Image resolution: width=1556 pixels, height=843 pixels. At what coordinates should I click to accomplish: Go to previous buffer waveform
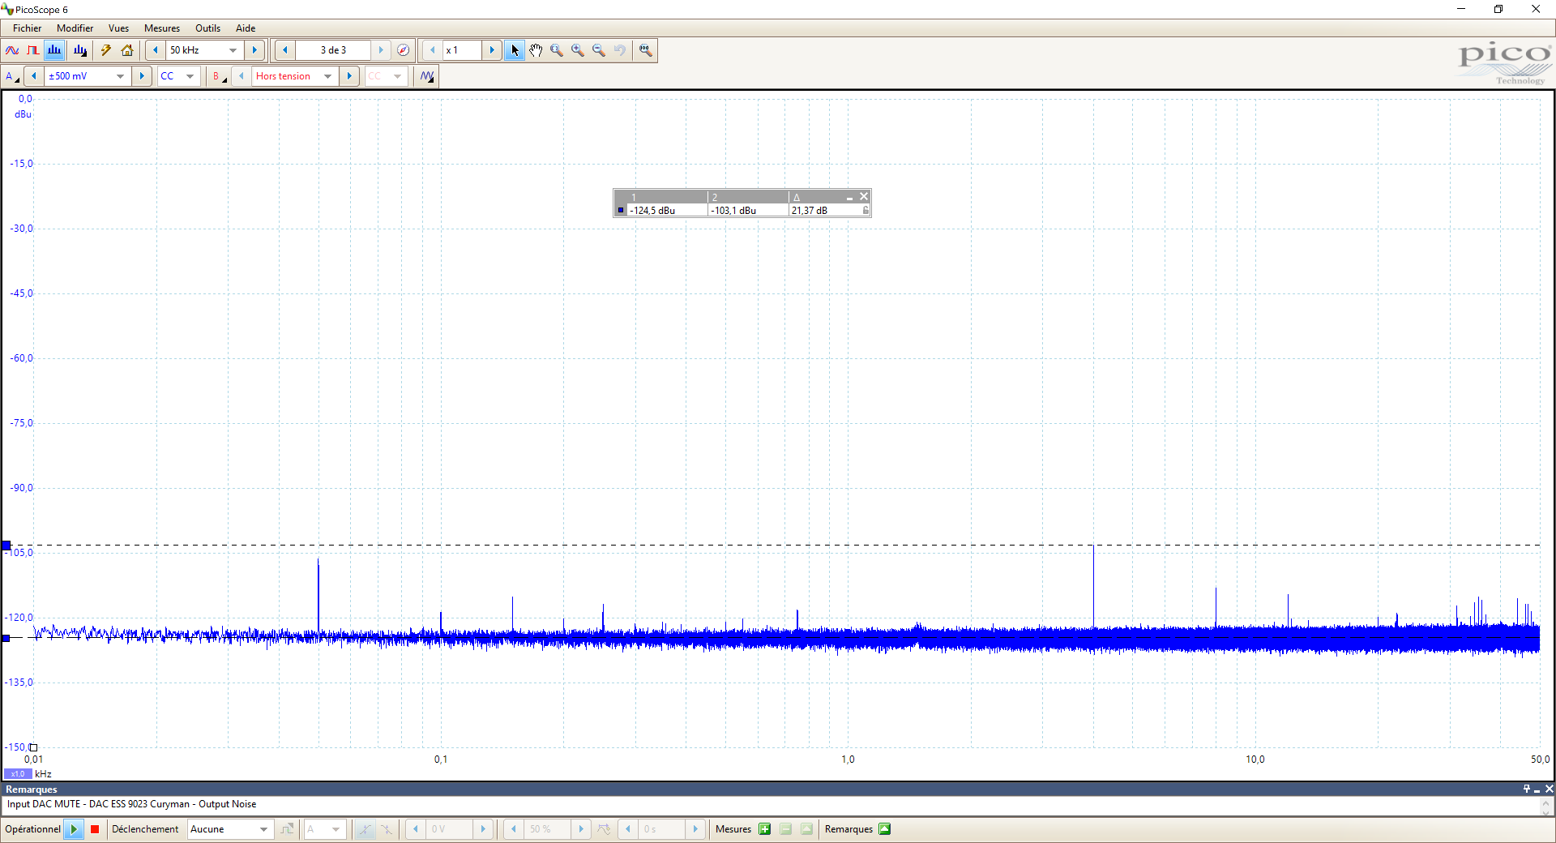point(285,50)
